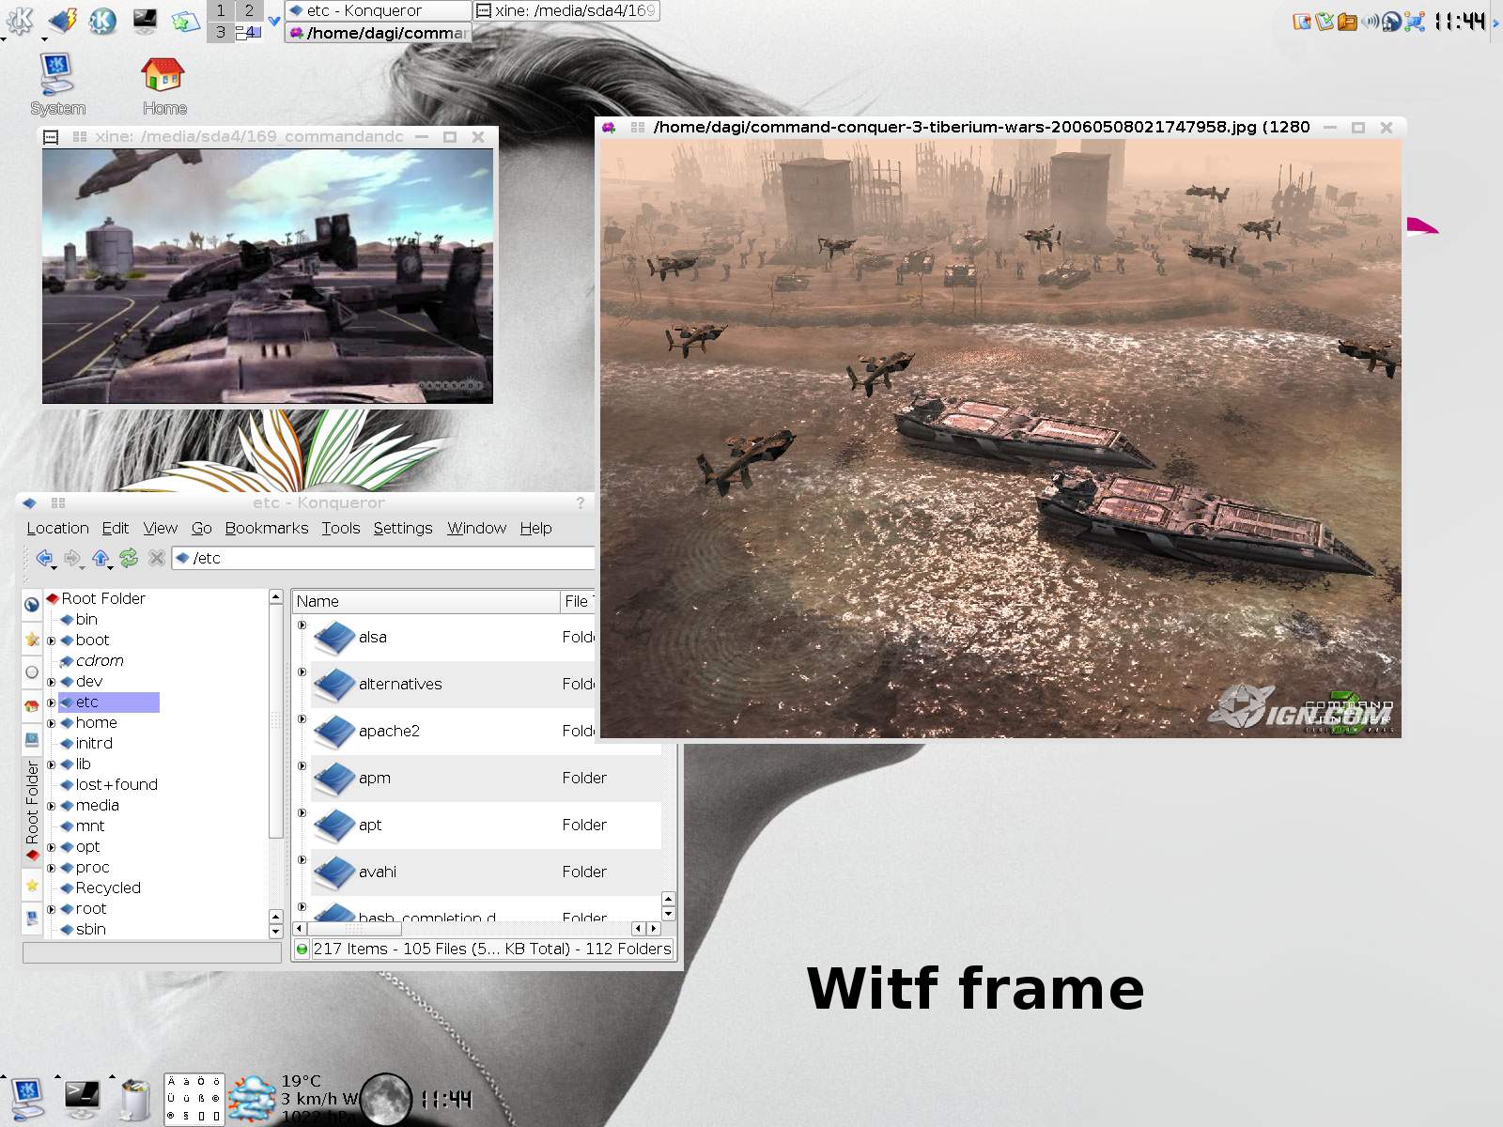Activate the /home/dagi/comman taskbar entry
The image size is (1503, 1127).
coord(379,33)
